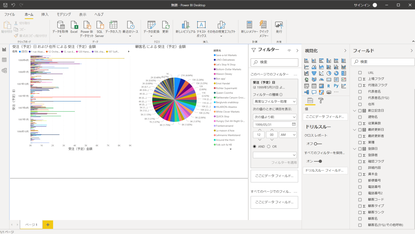Image resolution: width=415 pixels, height=234 pixels.
Task: Collapse the 視覚化 pane chevron
Action: [x=345, y=51]
